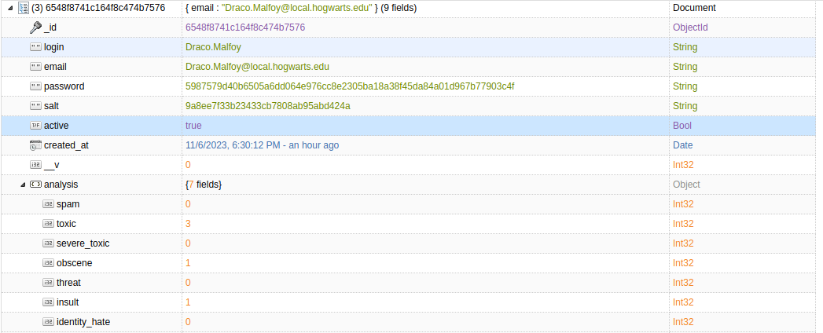Select the severe_toxic field name
This screenshot has height=333, width=823.
tap(83, 243)
